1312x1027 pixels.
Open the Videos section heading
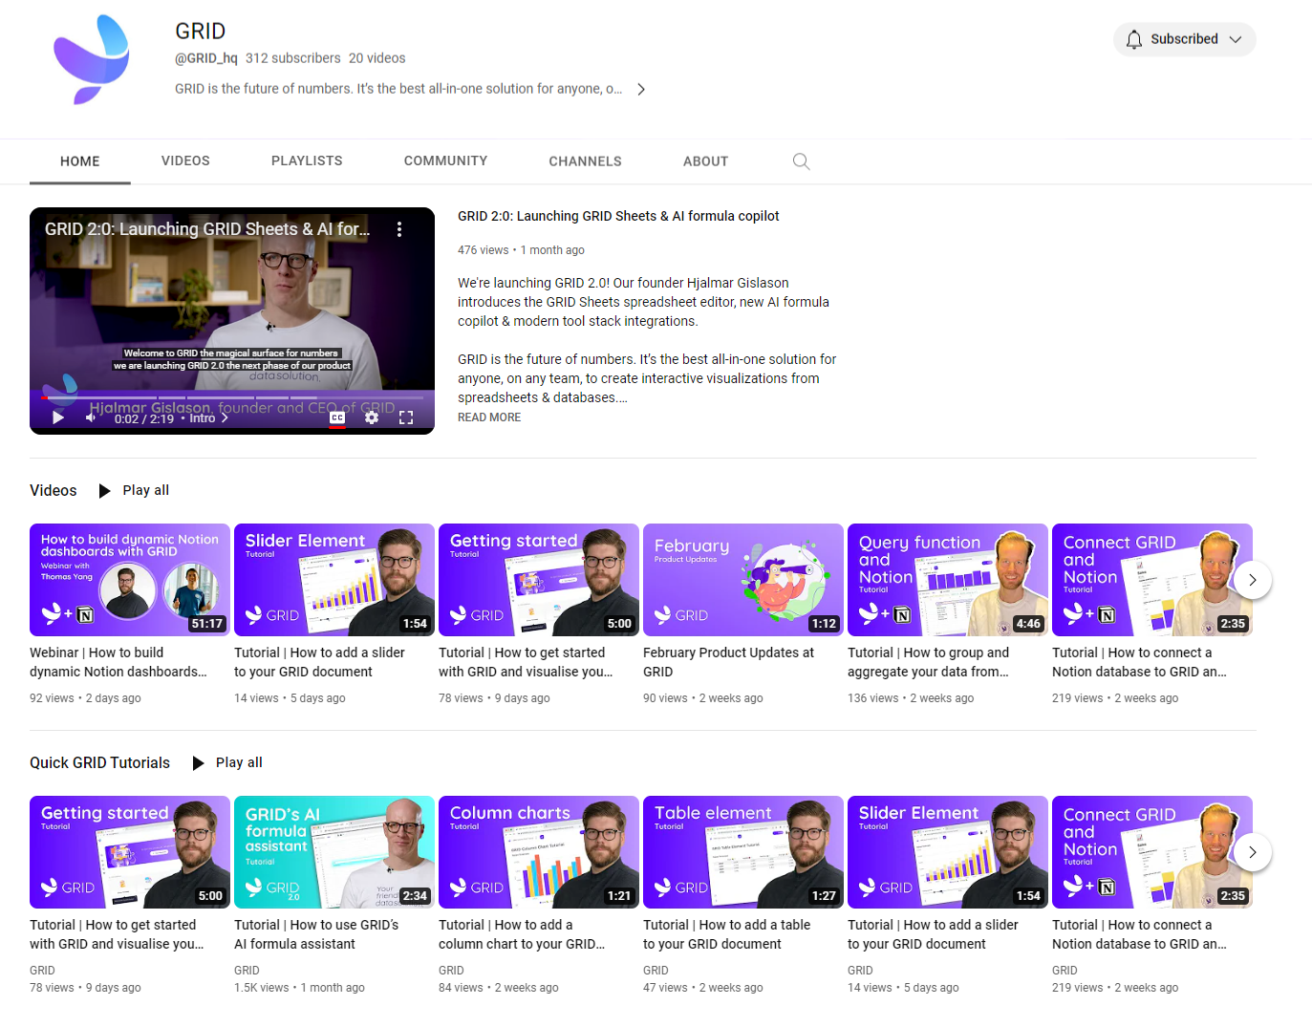tap(54, 490)
